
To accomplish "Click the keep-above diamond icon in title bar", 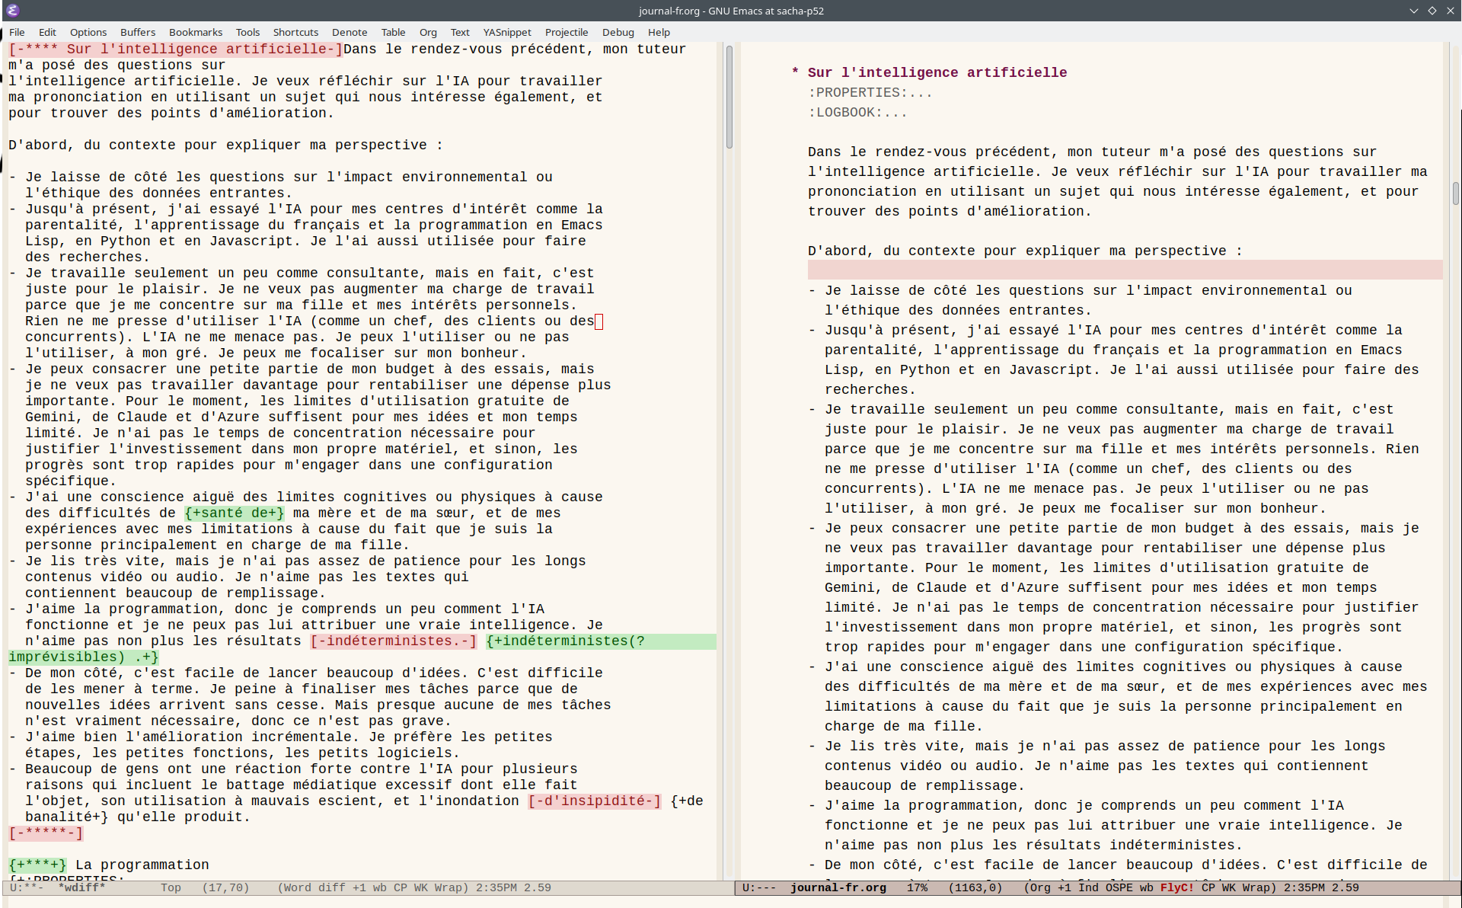I will pos(1432,11).
